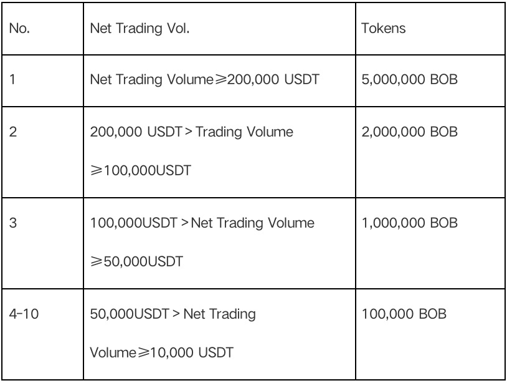Click 'Net Trading Volume≥200,000 USDT' cell

(219, 80)
